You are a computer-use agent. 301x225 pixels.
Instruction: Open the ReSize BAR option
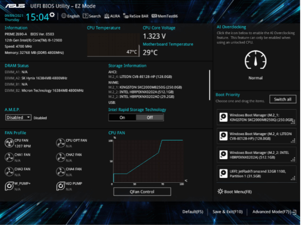136,16
